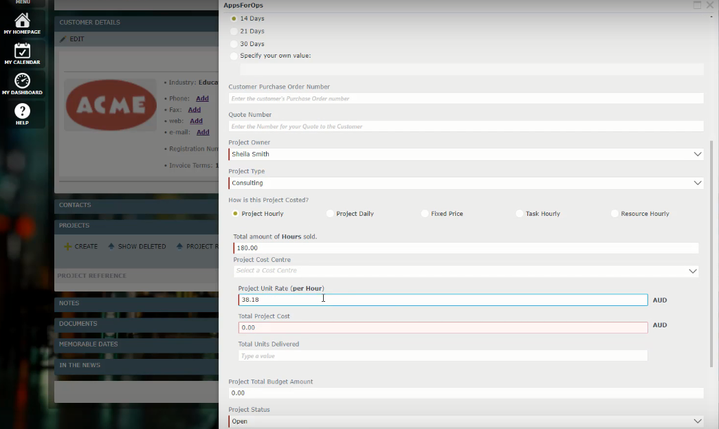This screenshot has width=719, height=429.
Task: Click the Customer Details header
Action: tap(137, 23)
